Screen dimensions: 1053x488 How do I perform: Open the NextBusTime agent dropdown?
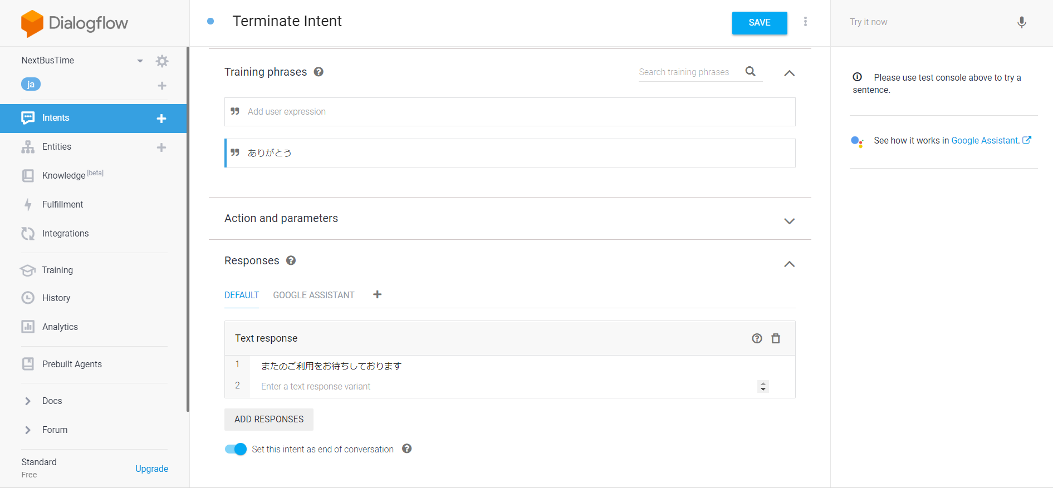tap(140, 61)
